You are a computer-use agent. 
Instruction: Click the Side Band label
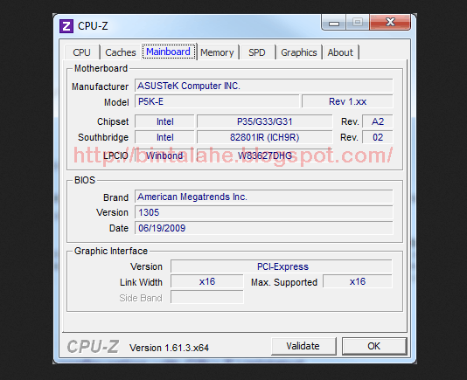(x=141, y=298)
